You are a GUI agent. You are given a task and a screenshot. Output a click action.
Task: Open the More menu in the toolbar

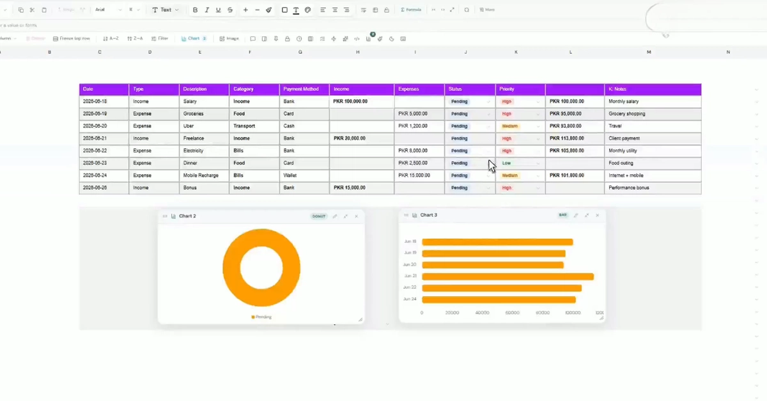tap(487, 10)
